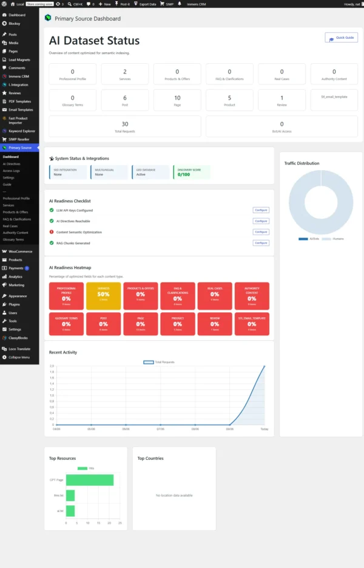364x568 pixels.
Task: Configure RAG Chunks Generated item
Action: coord(261,243)
